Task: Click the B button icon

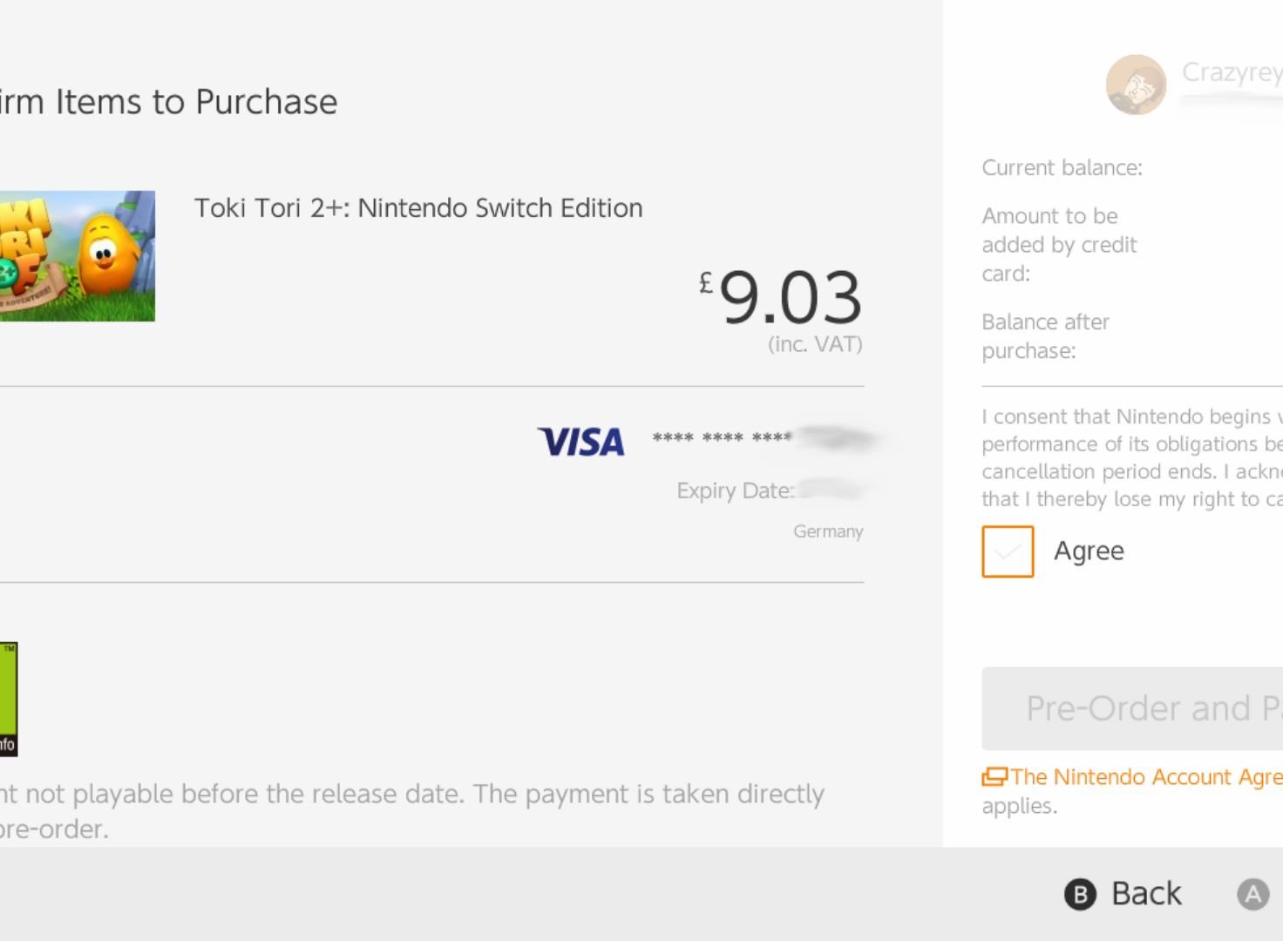Action: (1080, 894)
